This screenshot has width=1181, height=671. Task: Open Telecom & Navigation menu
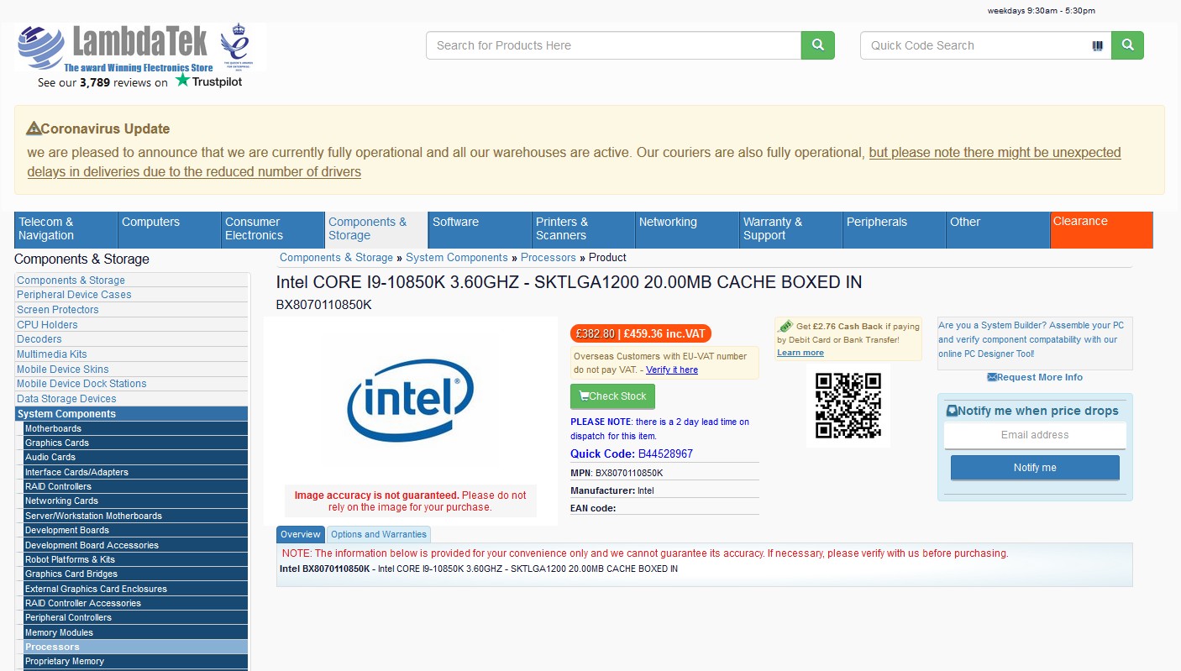pos(66,229)
